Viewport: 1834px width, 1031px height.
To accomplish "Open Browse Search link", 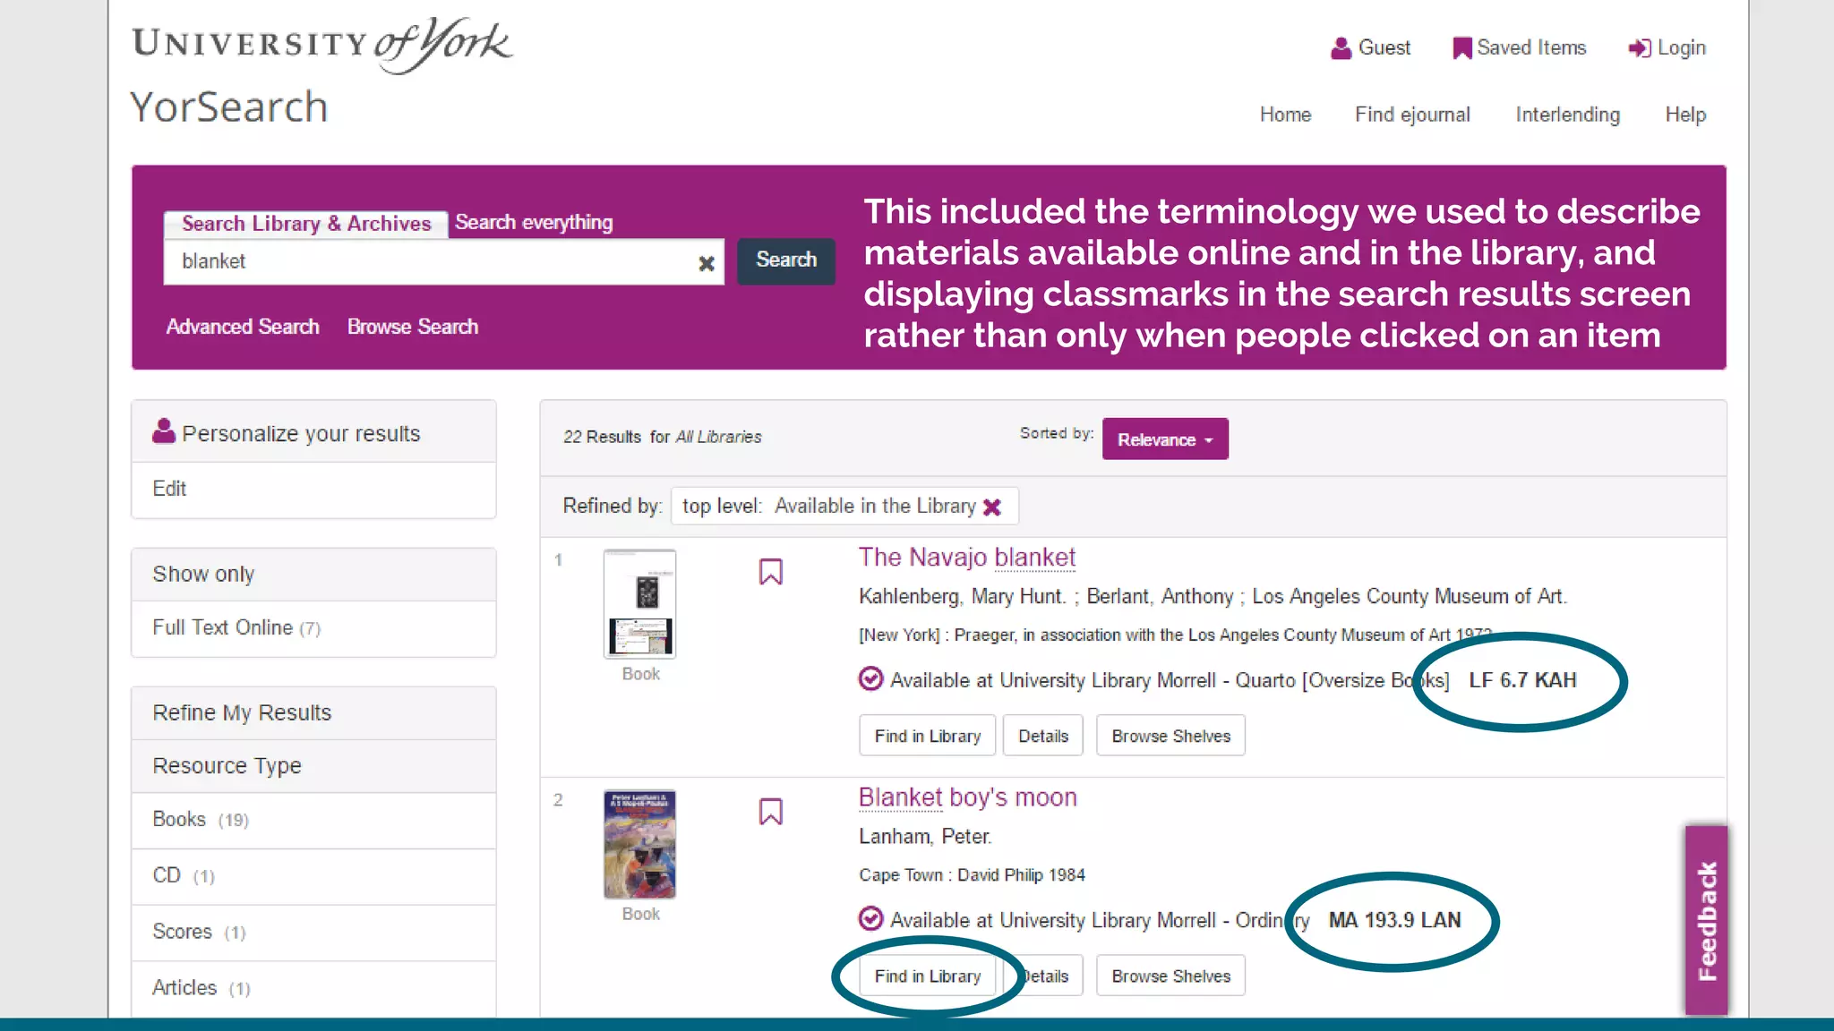I will [x=413, y=327].
